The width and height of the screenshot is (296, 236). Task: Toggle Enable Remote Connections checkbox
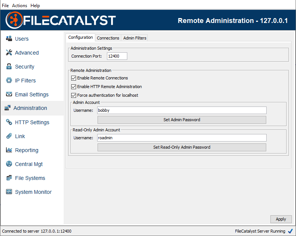pos(73,78)
